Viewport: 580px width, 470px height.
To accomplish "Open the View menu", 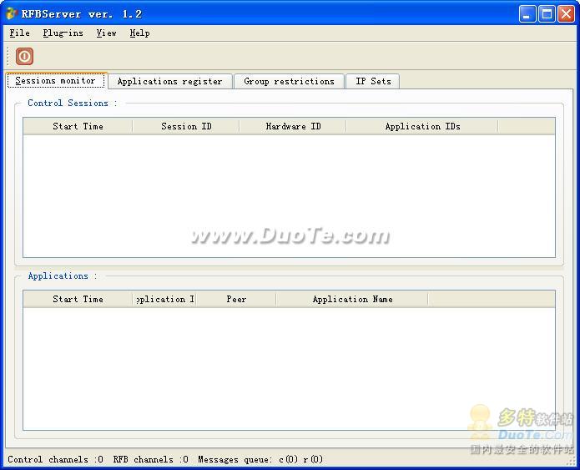I will point(107,33).
